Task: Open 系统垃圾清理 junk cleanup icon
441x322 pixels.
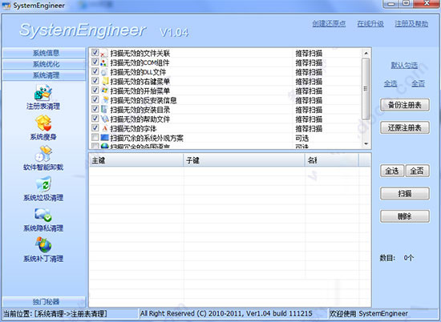Action: (43, 184)
